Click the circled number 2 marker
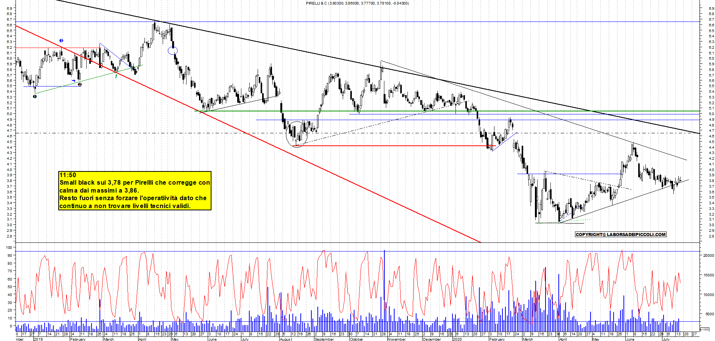 click(x=80, y=84)
